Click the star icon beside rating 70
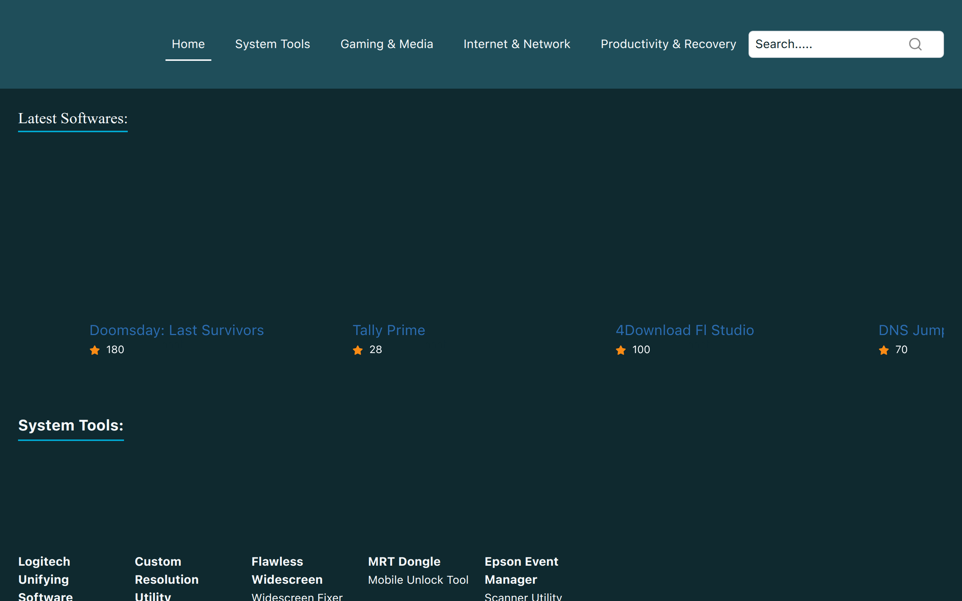This screenshot has height=601, width=962. click(884, 350)
